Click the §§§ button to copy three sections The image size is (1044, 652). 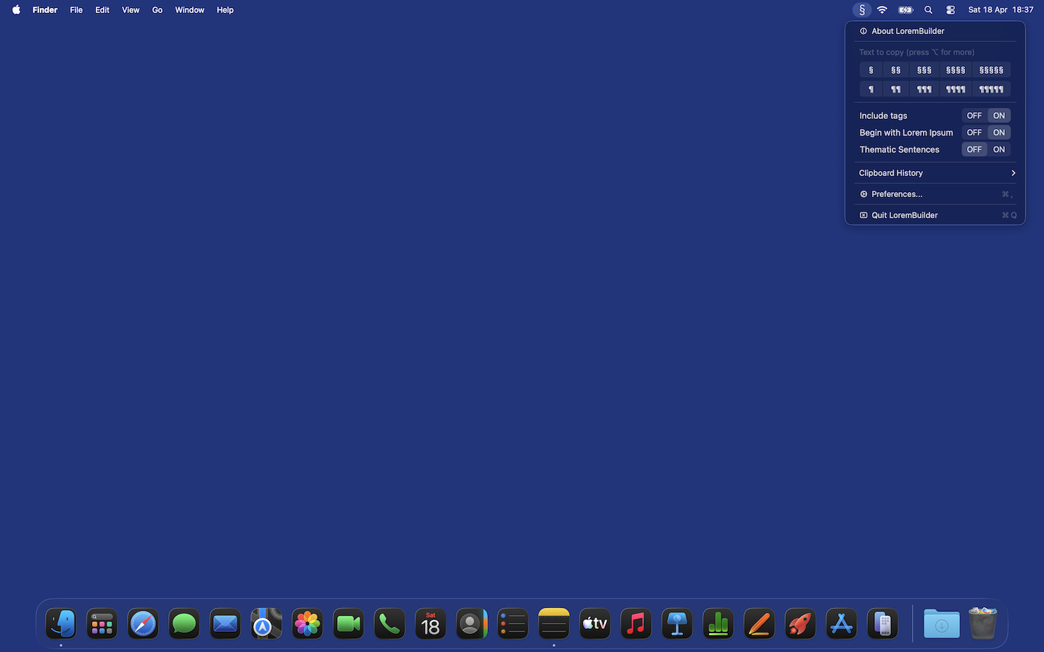coord(923,70)
